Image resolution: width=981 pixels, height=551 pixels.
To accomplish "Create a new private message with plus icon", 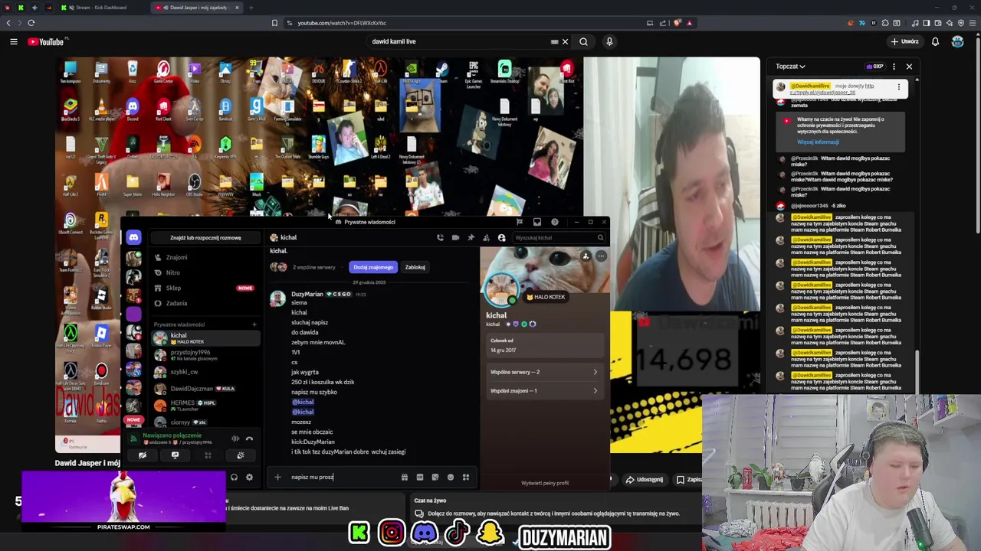I will pyautogui.click(x=254, y=324).
